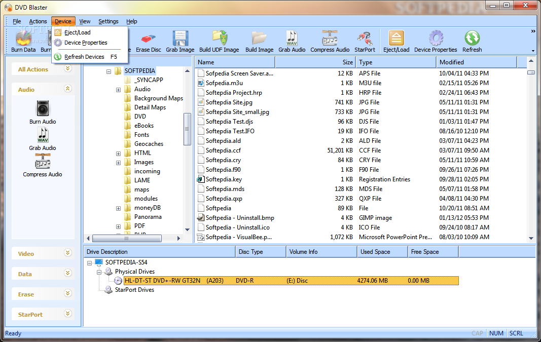
Task: Expand the HTML folder node
Action: (x=118, y=154)
